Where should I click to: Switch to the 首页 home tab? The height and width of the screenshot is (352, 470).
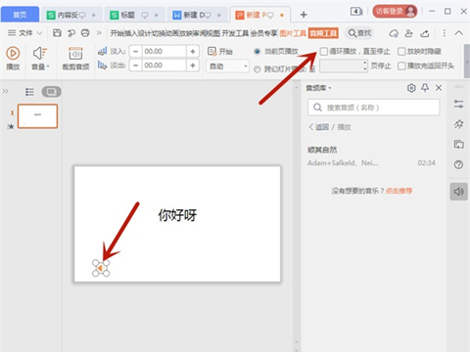pos(20,15)
